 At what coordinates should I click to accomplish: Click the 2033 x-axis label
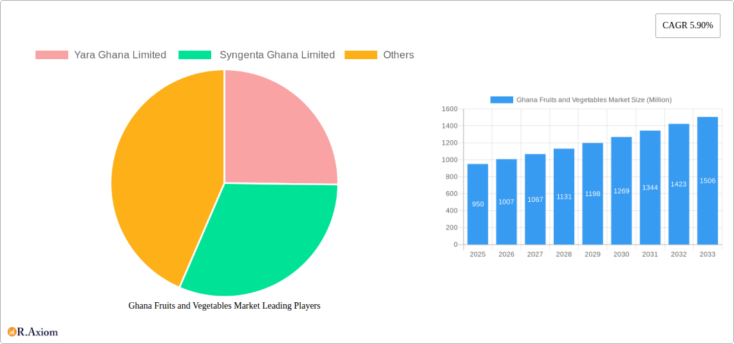(x=708, y=254)
